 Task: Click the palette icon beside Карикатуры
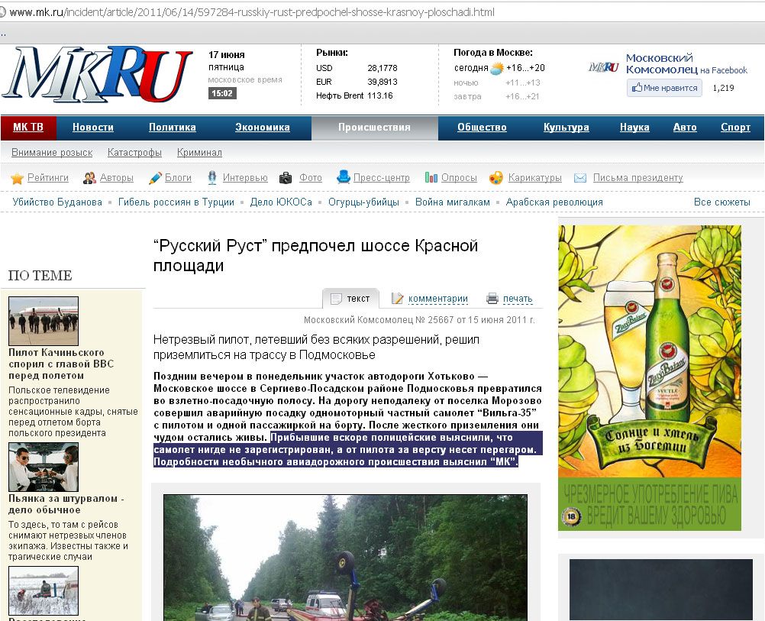point(496,178)
